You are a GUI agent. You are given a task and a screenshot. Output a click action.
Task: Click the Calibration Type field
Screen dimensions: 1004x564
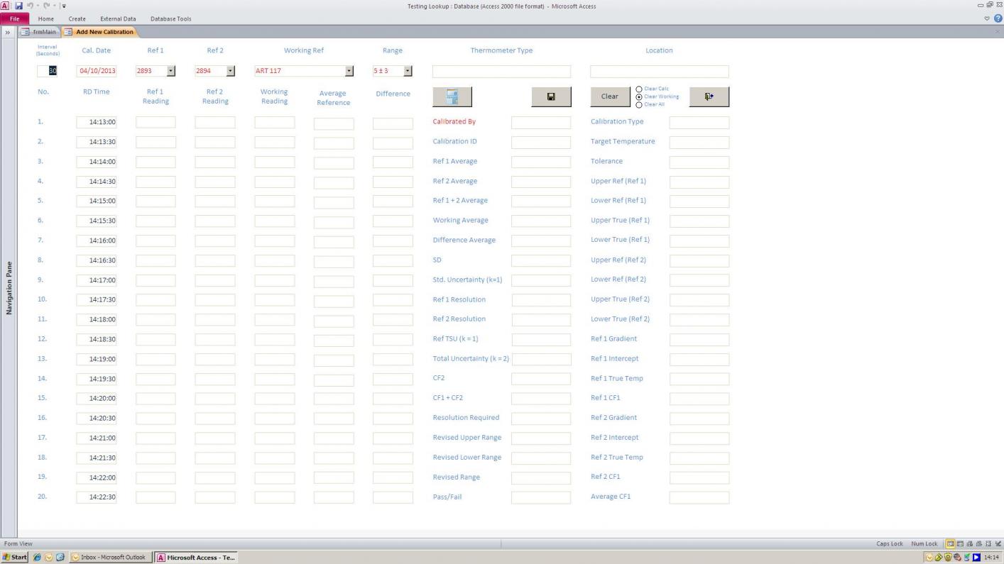pos(699,122)
